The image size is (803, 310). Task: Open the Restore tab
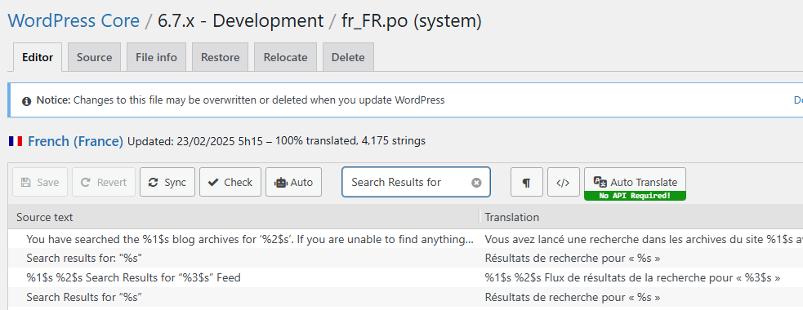[221, 57]
